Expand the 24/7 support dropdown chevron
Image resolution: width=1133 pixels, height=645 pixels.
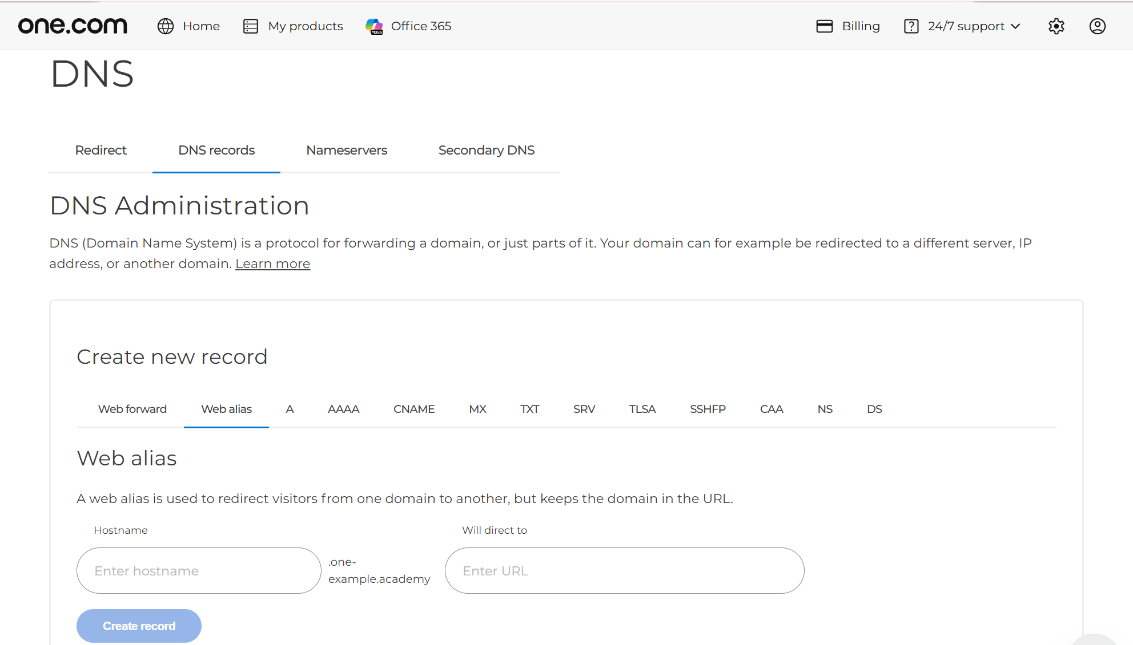click(1015, 26)
